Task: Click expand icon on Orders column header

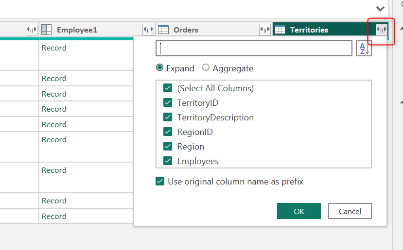Action: 265,30
